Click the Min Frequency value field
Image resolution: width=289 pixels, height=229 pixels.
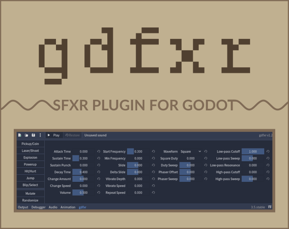coord(138,158)
